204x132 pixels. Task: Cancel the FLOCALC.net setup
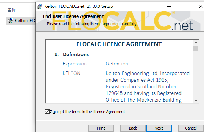click(191, 128)
